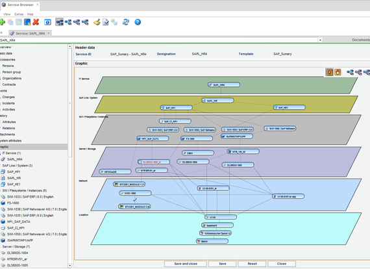Select the pointer tool in graphic toolbar
The height and width of the screenshot is (269, 370).
[x=329, y=72]
